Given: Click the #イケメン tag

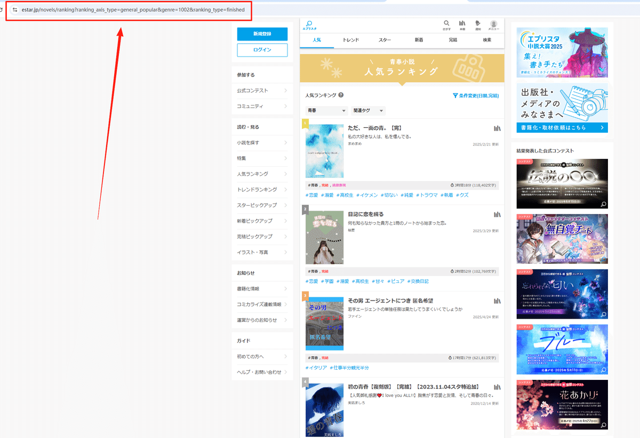Looking at the screenshot, I should [x=366, y=195].
